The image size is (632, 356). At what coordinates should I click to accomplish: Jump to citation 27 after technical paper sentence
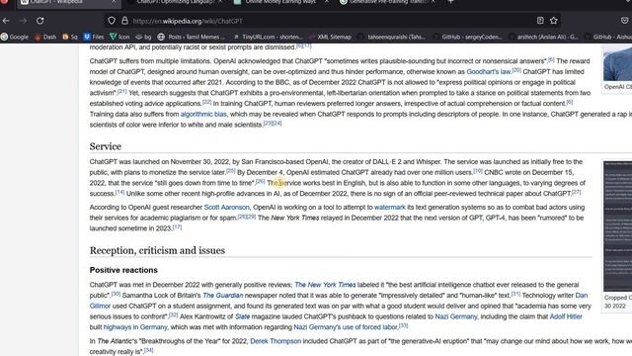(x=576, y=192)
